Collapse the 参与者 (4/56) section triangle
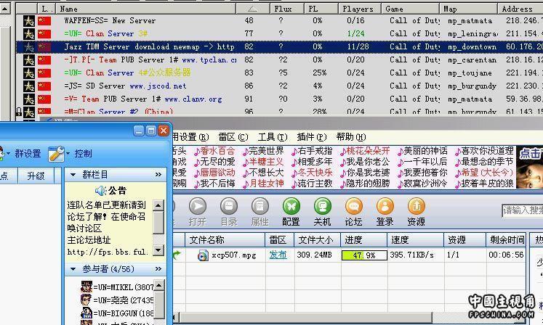 (73, 269)
